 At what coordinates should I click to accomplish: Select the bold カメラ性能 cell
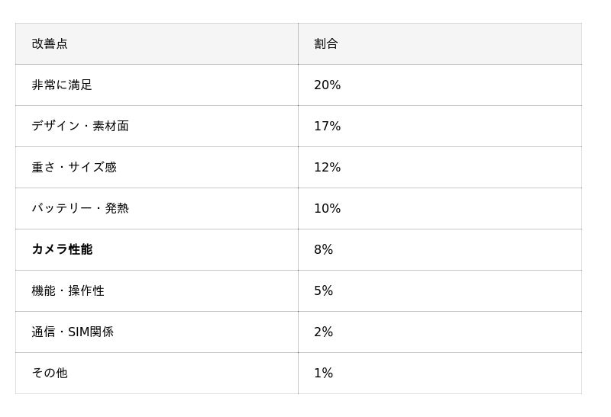coord(62,250)
